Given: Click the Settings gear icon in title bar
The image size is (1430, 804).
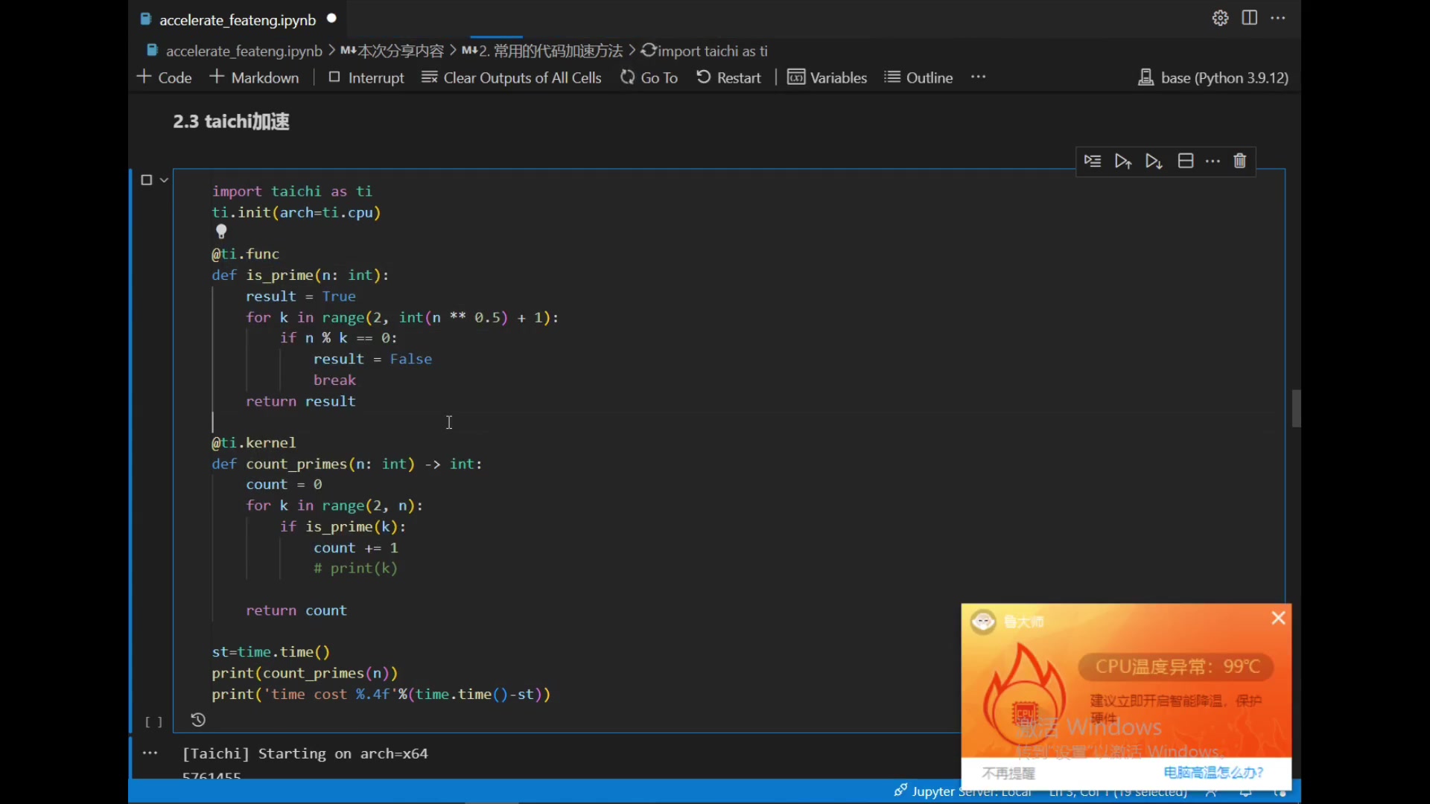Looking at the screenshot, I should coord(1221,19).
